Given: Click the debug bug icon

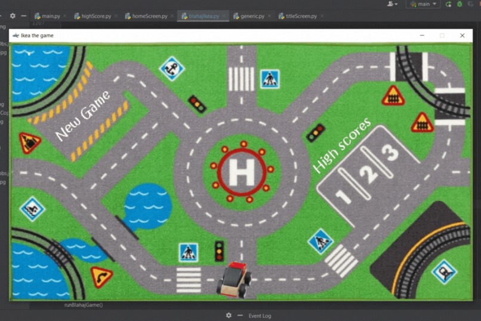Looking at the screenshot, I should (x=460, y=4).
